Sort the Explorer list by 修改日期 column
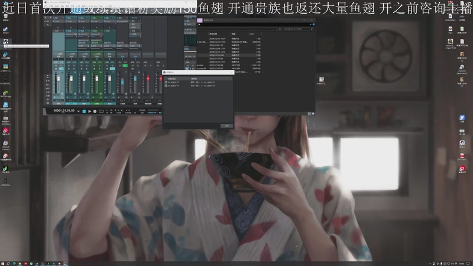Image resolution: width=473 pixels, height=266 pixels. [x=213, y=34]
